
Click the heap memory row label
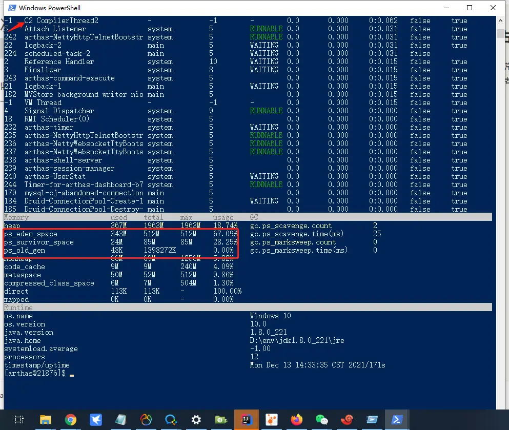point(12,226)
